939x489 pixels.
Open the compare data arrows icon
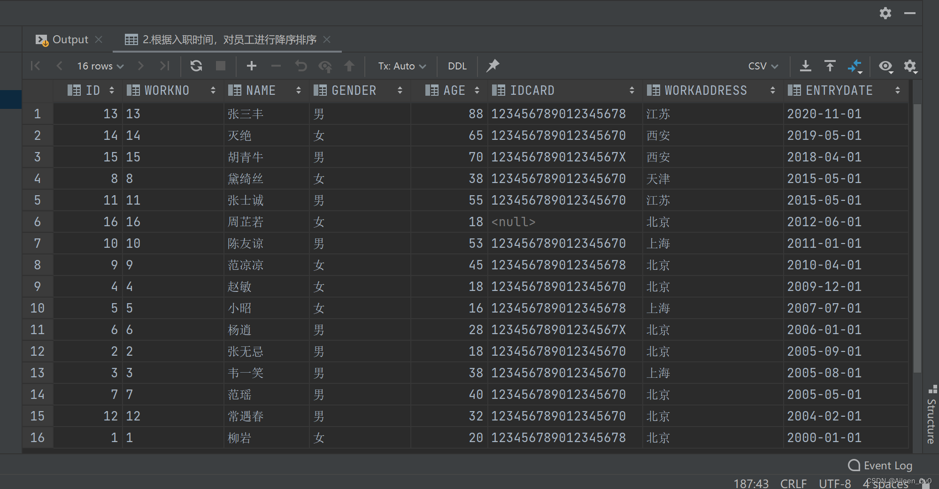point(855,66)
